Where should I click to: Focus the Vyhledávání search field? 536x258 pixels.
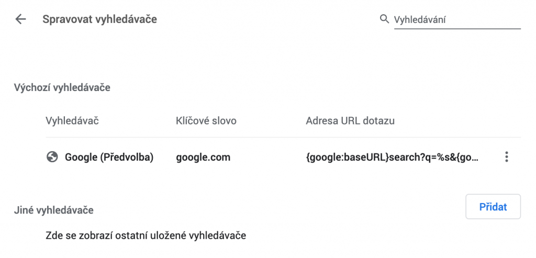point(457,19)
